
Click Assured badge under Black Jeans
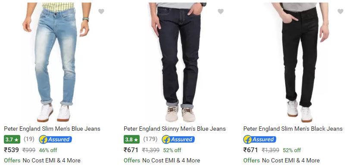pyautogui.click(x=260, y=140)
